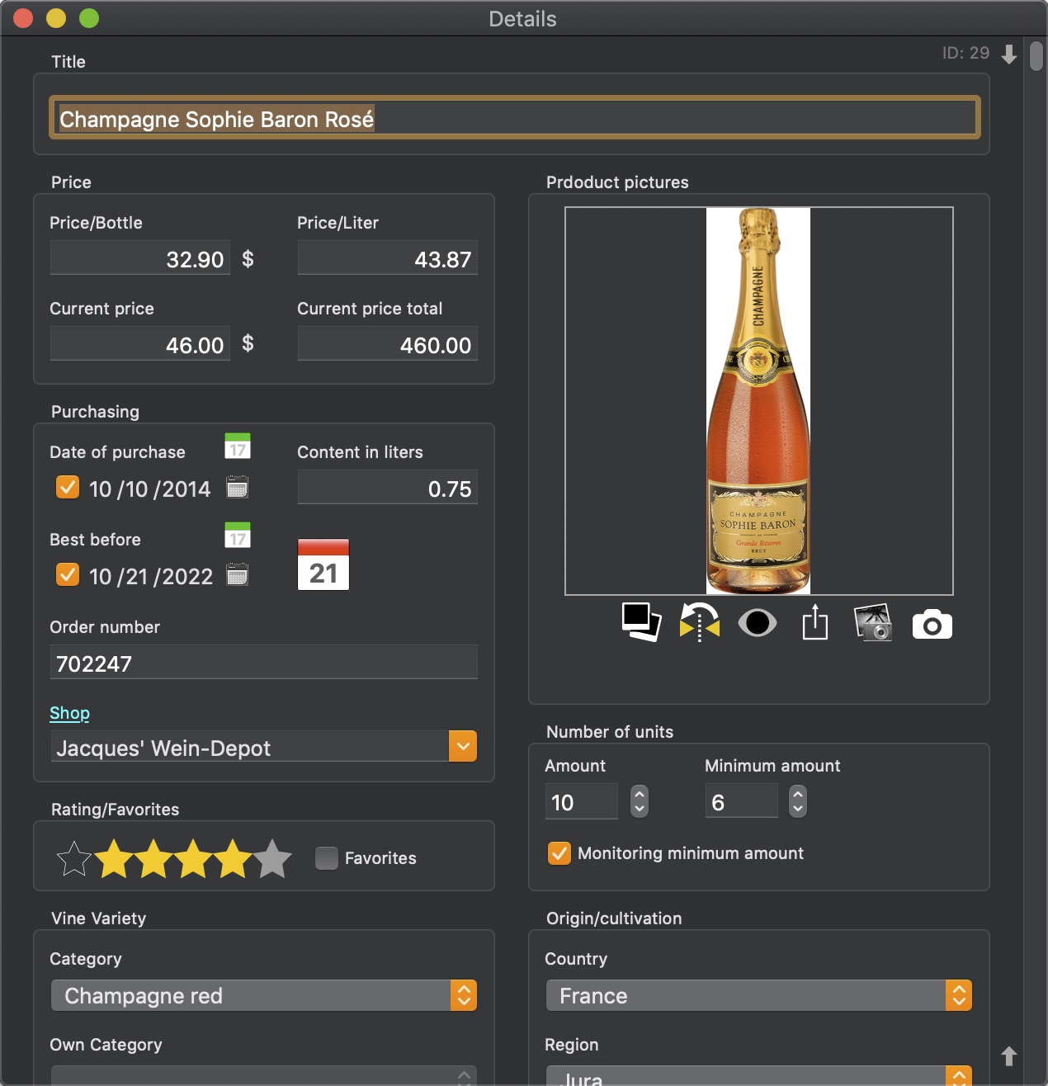This screenshot has width=1048, height=1086.
Task: Enable the Favorites checkbox
Action: [x=327, y=858]
